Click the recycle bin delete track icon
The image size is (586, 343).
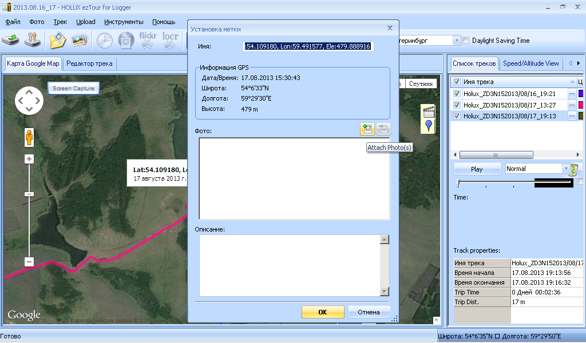573,170
